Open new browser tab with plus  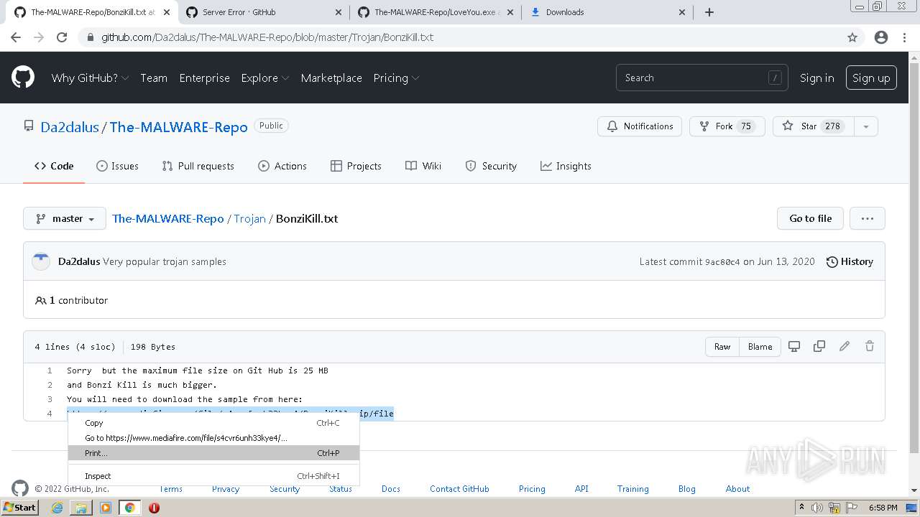[x=709, y=12]
